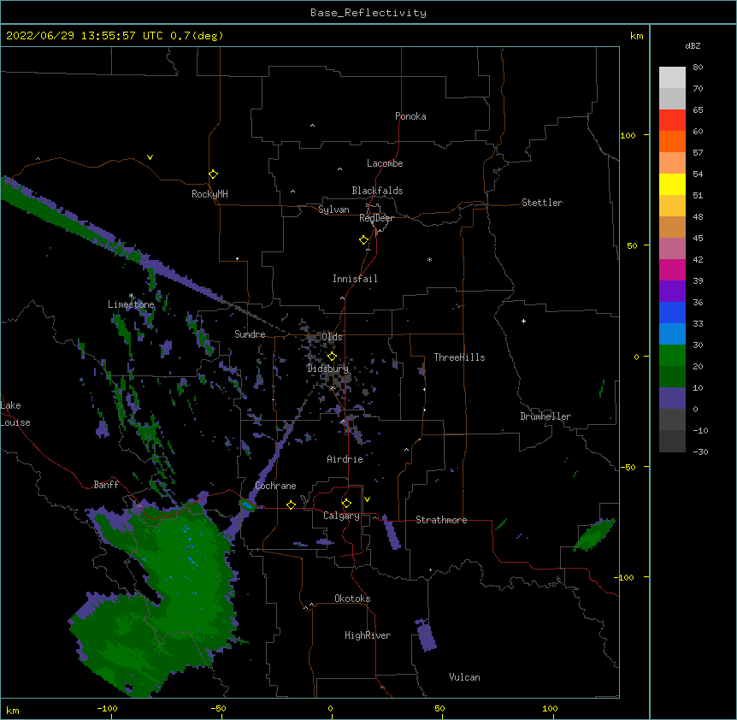Click the yellow diamond marker south of RedDeer
Screen dimensions: 737x720
[x=364, y=240]
